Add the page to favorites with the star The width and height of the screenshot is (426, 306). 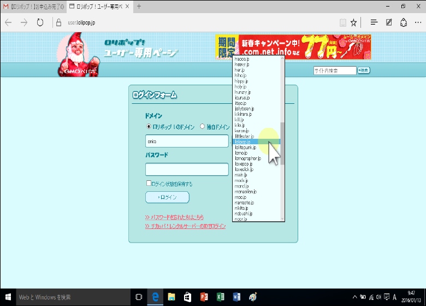tap(353, 22)
